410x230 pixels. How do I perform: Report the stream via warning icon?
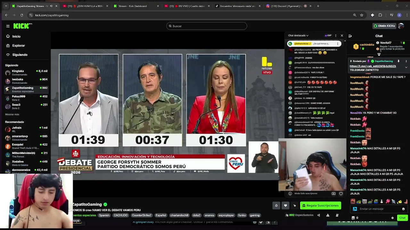pos(328,215)
